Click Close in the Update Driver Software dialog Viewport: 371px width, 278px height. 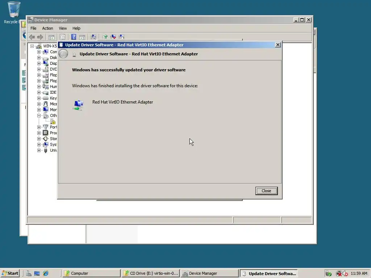click(x=266, y=191)
